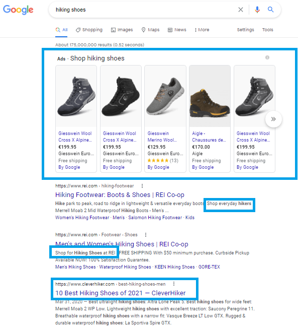Open the News tab
298x330 pixels.
[177, 30]
